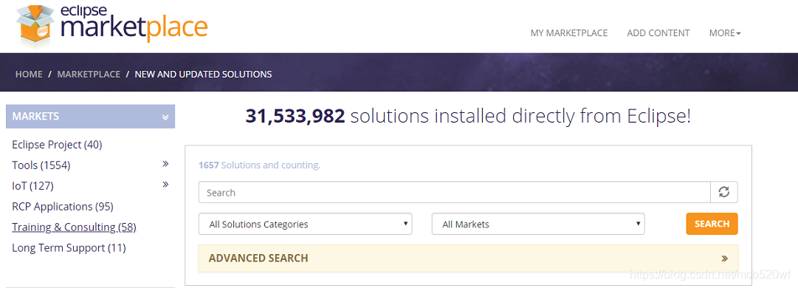Viewport: 798px width, 288px height.
Task: Go to Marketplace in the breadcrumb
Action: pos(89,75)
